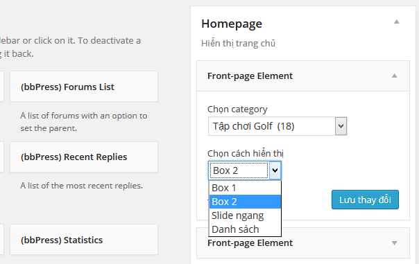Viewport: 419px width, 264px height.
Task: Click the Chọn cách hiển thị label
Action: tap(246, 154)
